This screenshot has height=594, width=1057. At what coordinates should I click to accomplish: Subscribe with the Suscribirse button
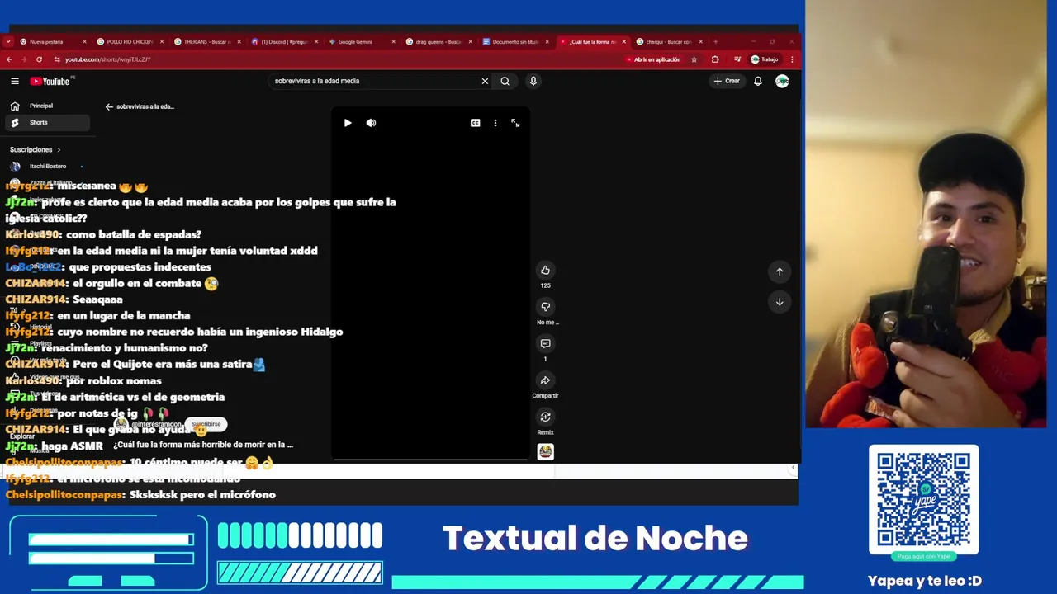206,424
